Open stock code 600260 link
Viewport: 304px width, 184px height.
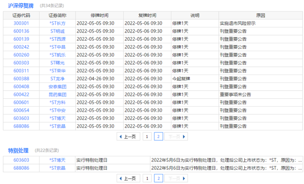[x=21, y=55]
